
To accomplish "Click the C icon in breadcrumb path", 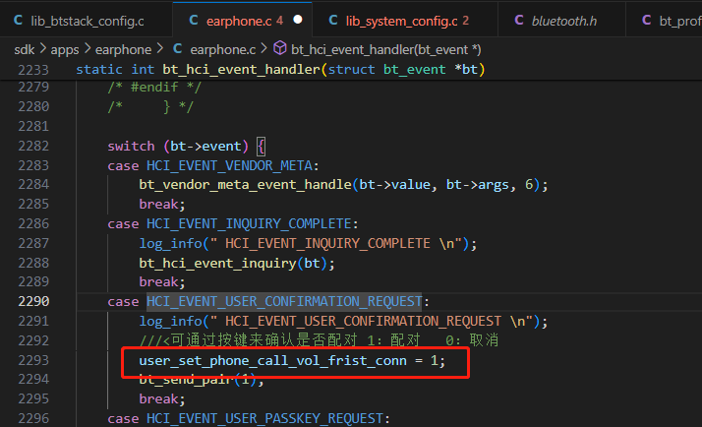I will click(x=177, y=49).
